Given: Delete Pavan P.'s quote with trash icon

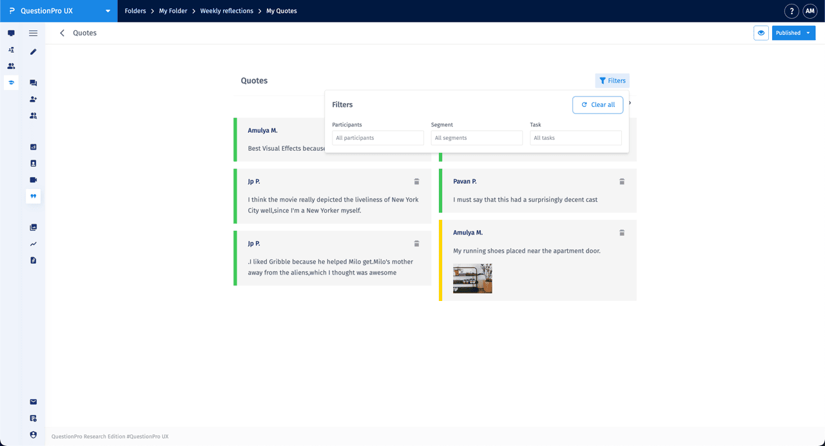Looking at the screenshot, I should 622,182.
